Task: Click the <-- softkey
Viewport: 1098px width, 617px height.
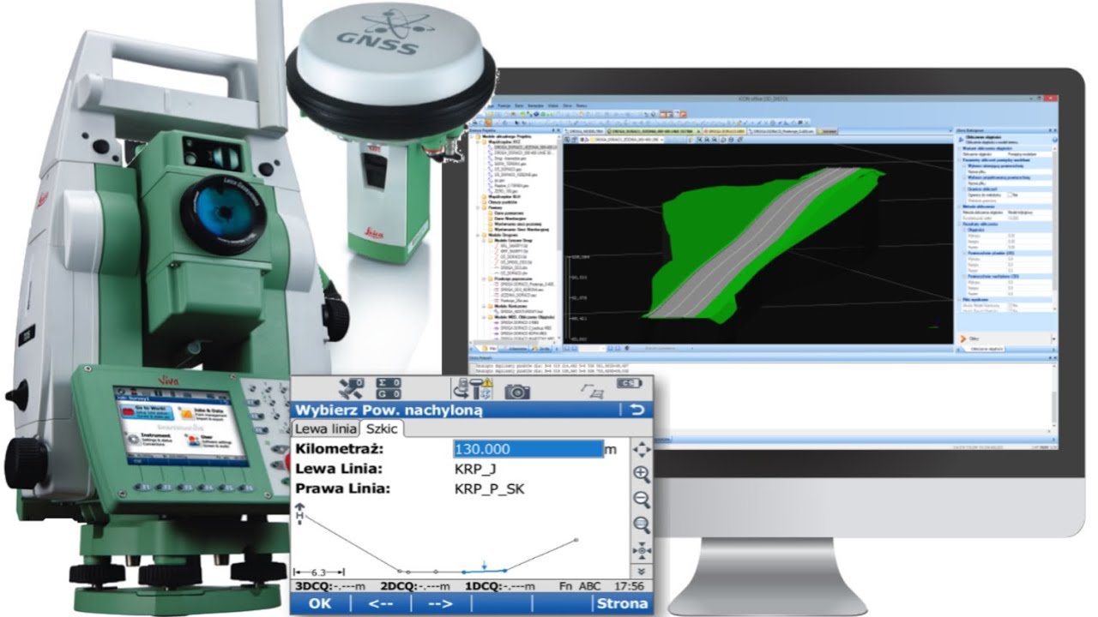Action: 381,603
